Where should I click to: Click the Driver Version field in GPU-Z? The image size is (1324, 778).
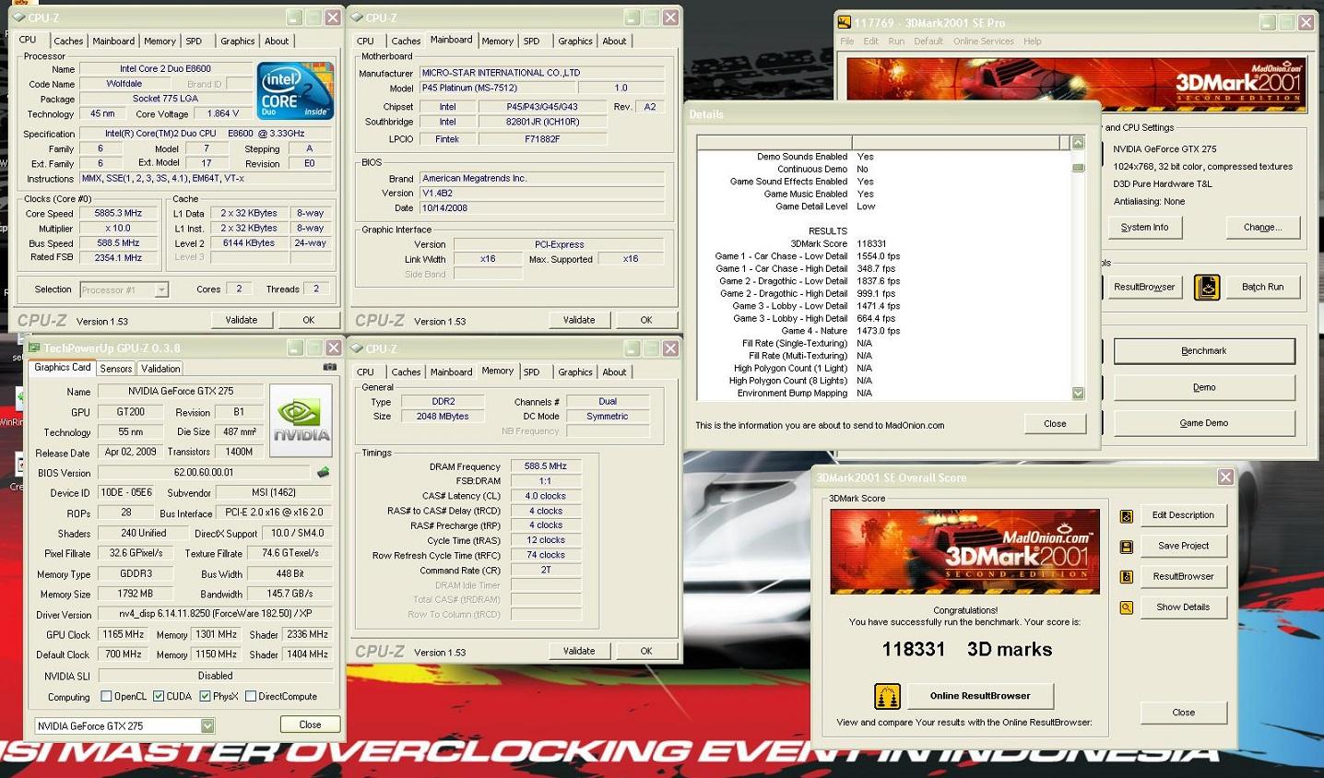[x=215, y=614]
